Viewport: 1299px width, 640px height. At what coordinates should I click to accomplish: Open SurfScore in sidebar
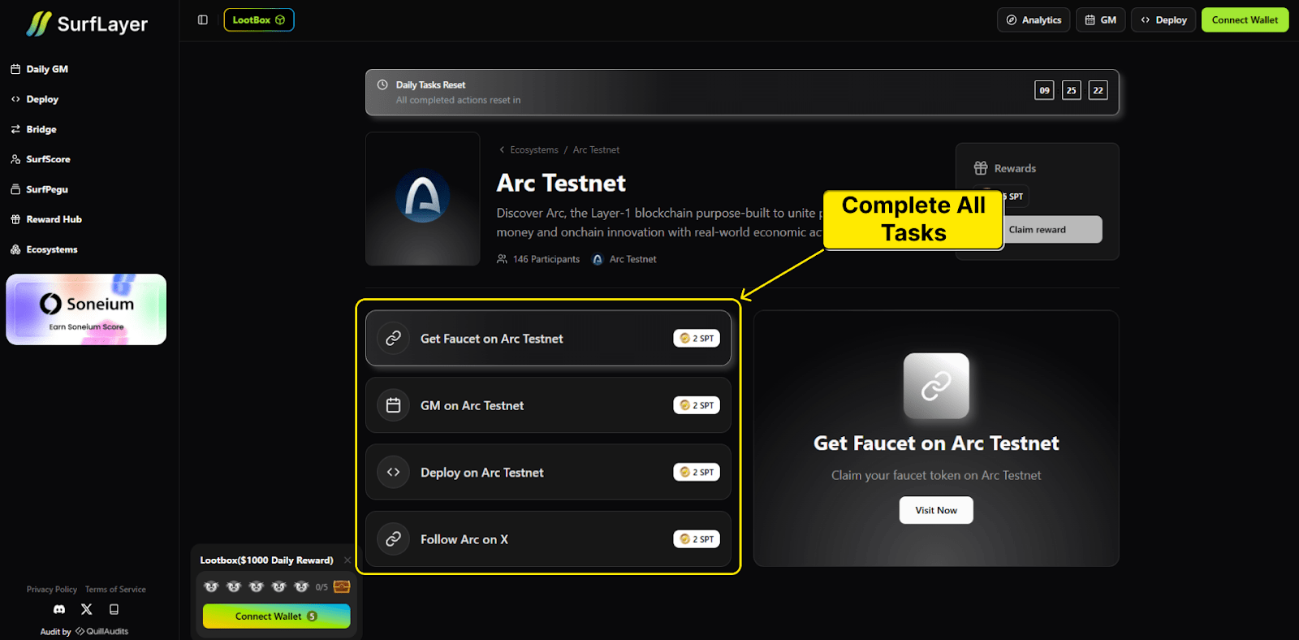click(40, 159)
